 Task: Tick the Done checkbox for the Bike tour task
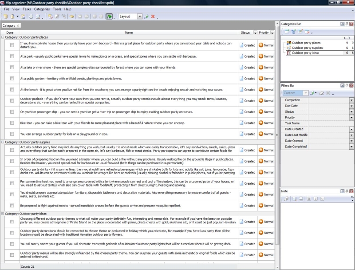[12, 123]
